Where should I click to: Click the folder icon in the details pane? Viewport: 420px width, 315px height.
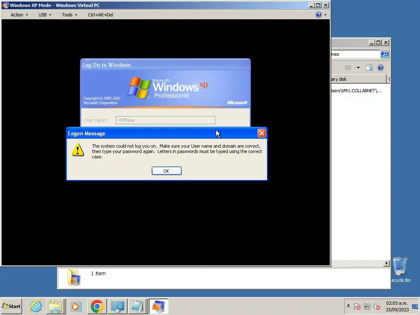click(74, 278)
